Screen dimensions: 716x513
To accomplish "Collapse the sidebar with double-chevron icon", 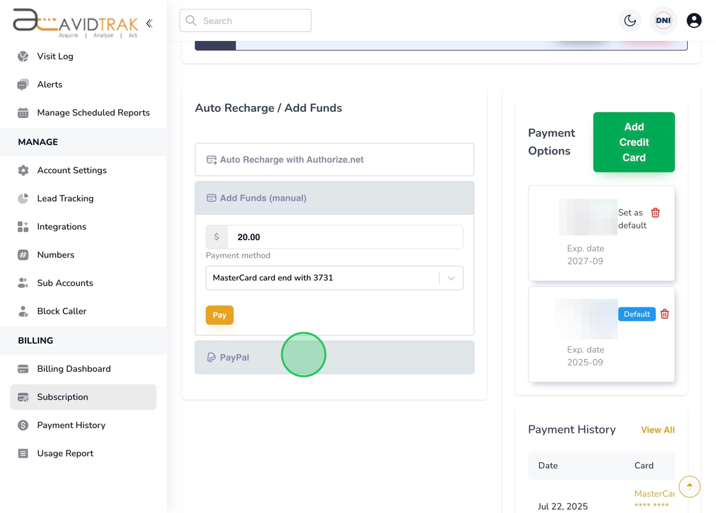I will [150, 23].
